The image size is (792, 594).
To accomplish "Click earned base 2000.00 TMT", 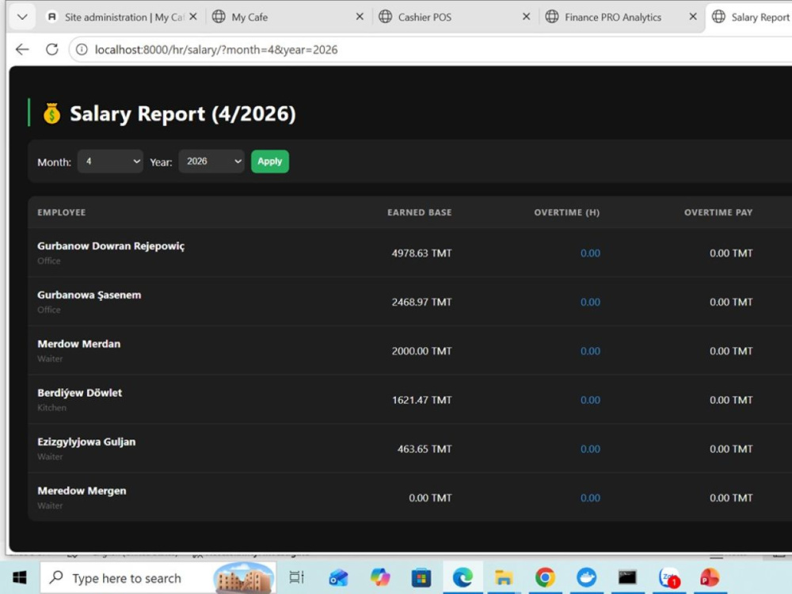I will (421, 351).
